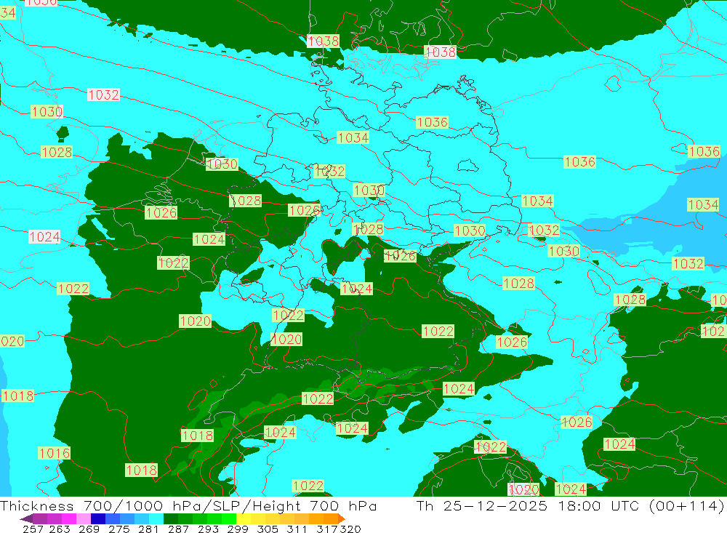Click the legend value 293
Viewport: 727px width, 533px height.
tap(208, 529)
